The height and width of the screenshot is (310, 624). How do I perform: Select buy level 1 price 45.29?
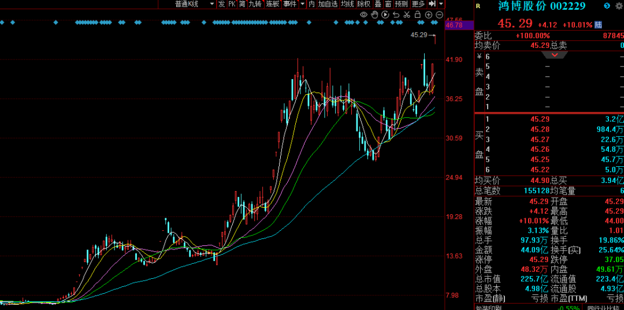pos(540,119)
